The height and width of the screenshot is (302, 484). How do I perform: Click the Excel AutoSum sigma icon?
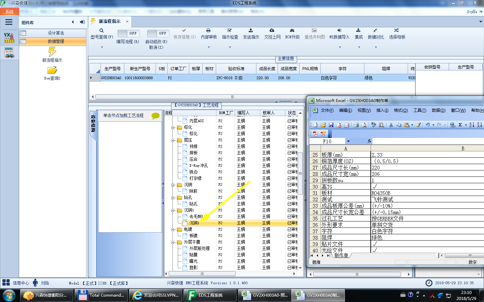460,125
